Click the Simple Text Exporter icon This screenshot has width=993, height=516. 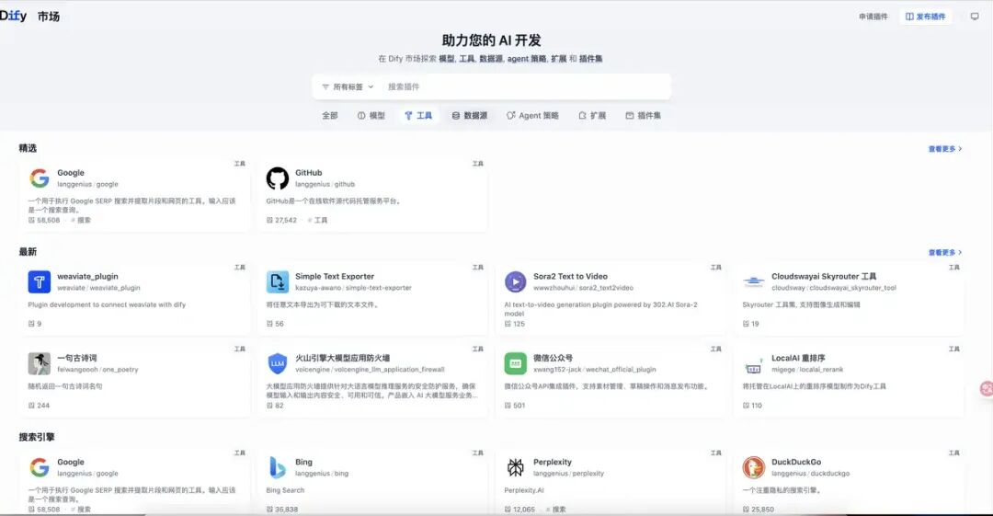(x=278, y=281)
